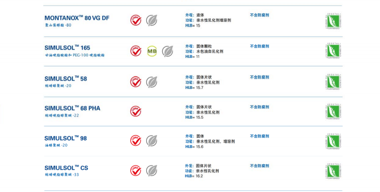Screen dimensions: 380x192
Task: Click the PEG-100 ingredient subtitle under SIMULSOL 165
Action: coord(75,55)
